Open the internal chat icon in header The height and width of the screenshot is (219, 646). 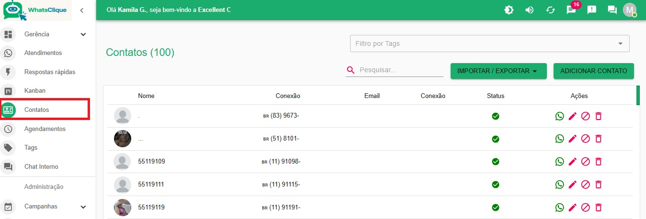pos(612,10)
